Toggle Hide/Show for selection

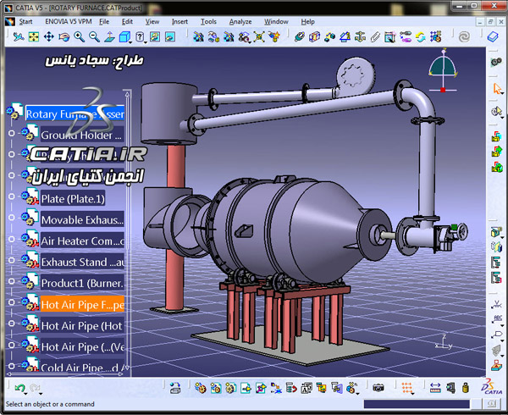click(x=155, y=37)
